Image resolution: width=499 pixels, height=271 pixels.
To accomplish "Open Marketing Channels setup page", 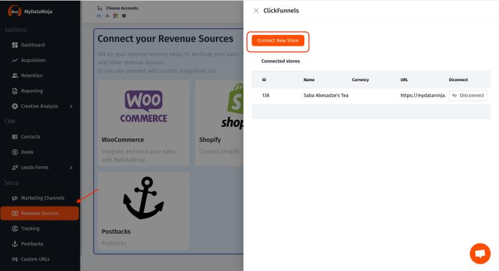I will pos(42,198).
